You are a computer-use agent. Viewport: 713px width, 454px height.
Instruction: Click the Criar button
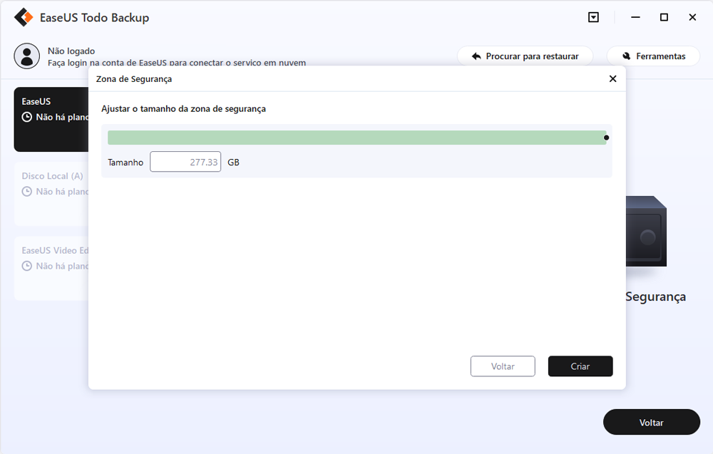tap(580, 366)
